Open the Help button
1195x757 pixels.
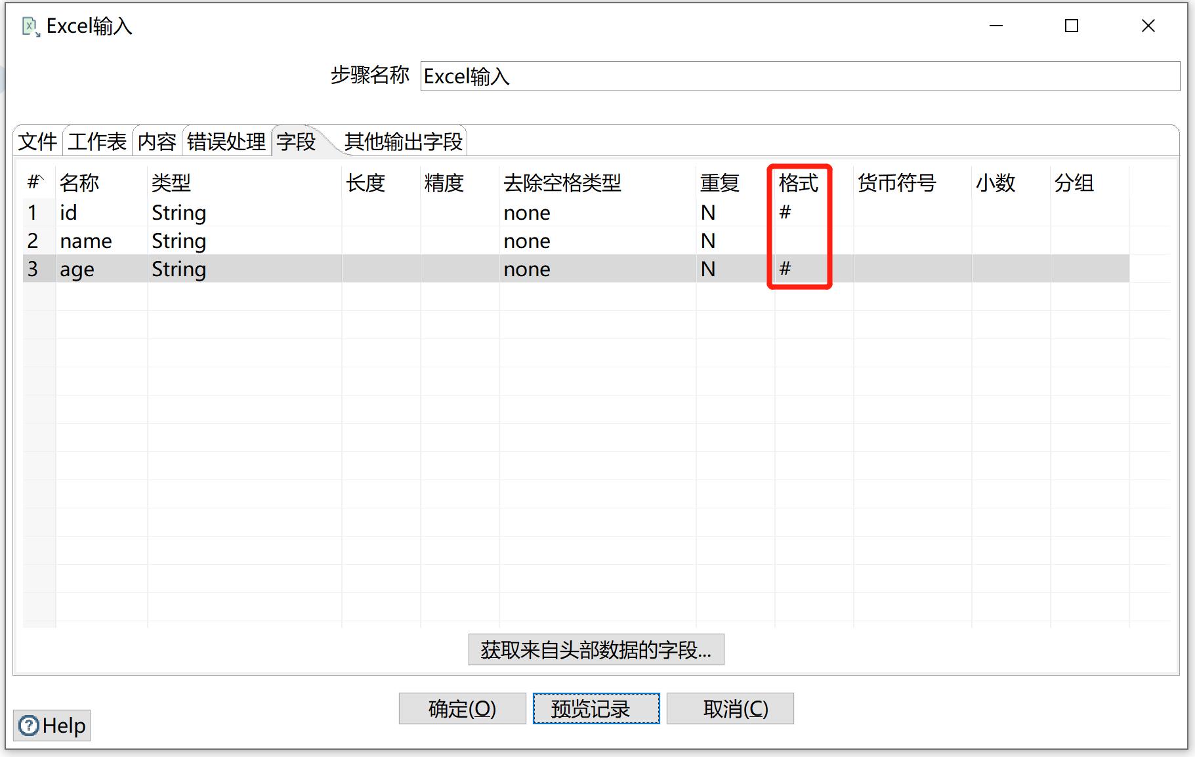[52, 726]
